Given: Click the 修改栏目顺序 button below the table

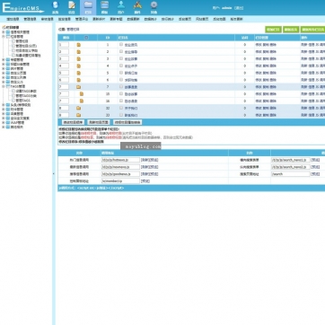Looking at the screenshot, I should tap(73, 122).
